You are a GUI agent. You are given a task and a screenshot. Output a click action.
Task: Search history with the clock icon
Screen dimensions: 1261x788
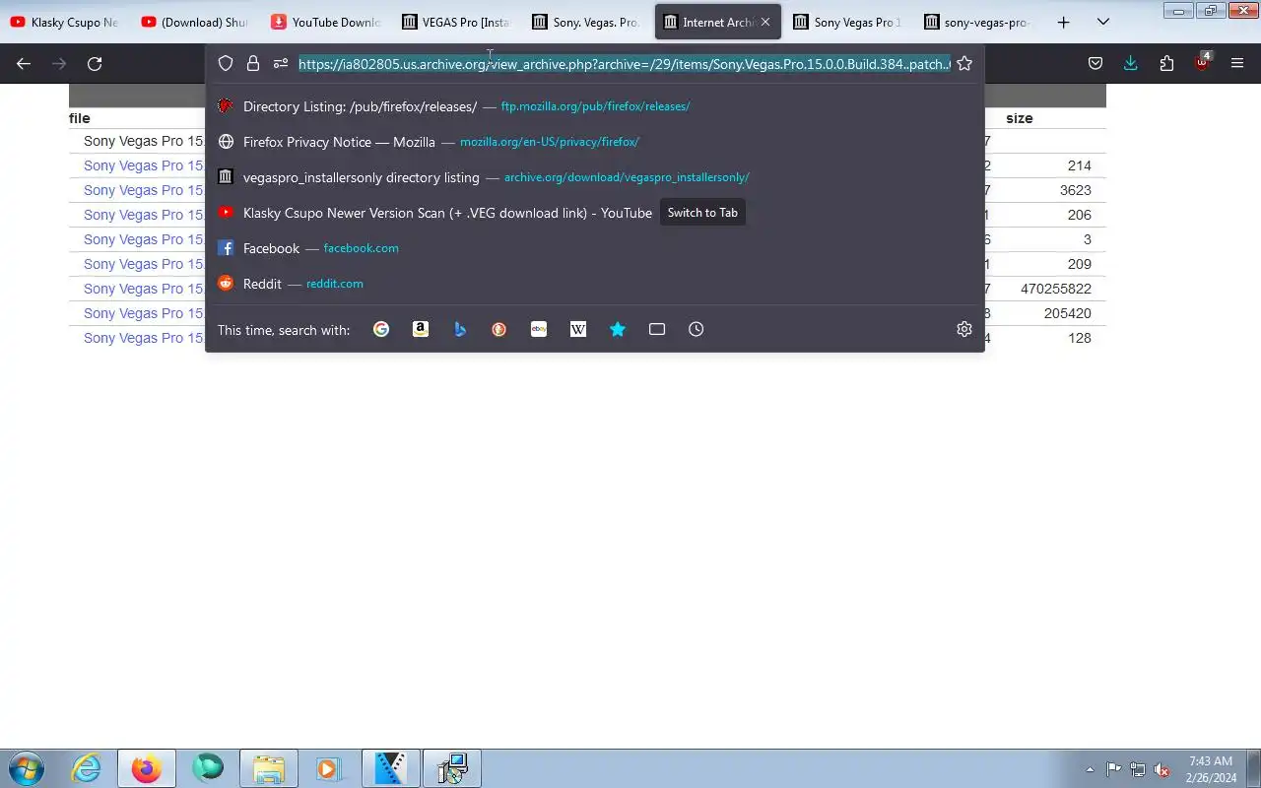[x=697, y=329]
